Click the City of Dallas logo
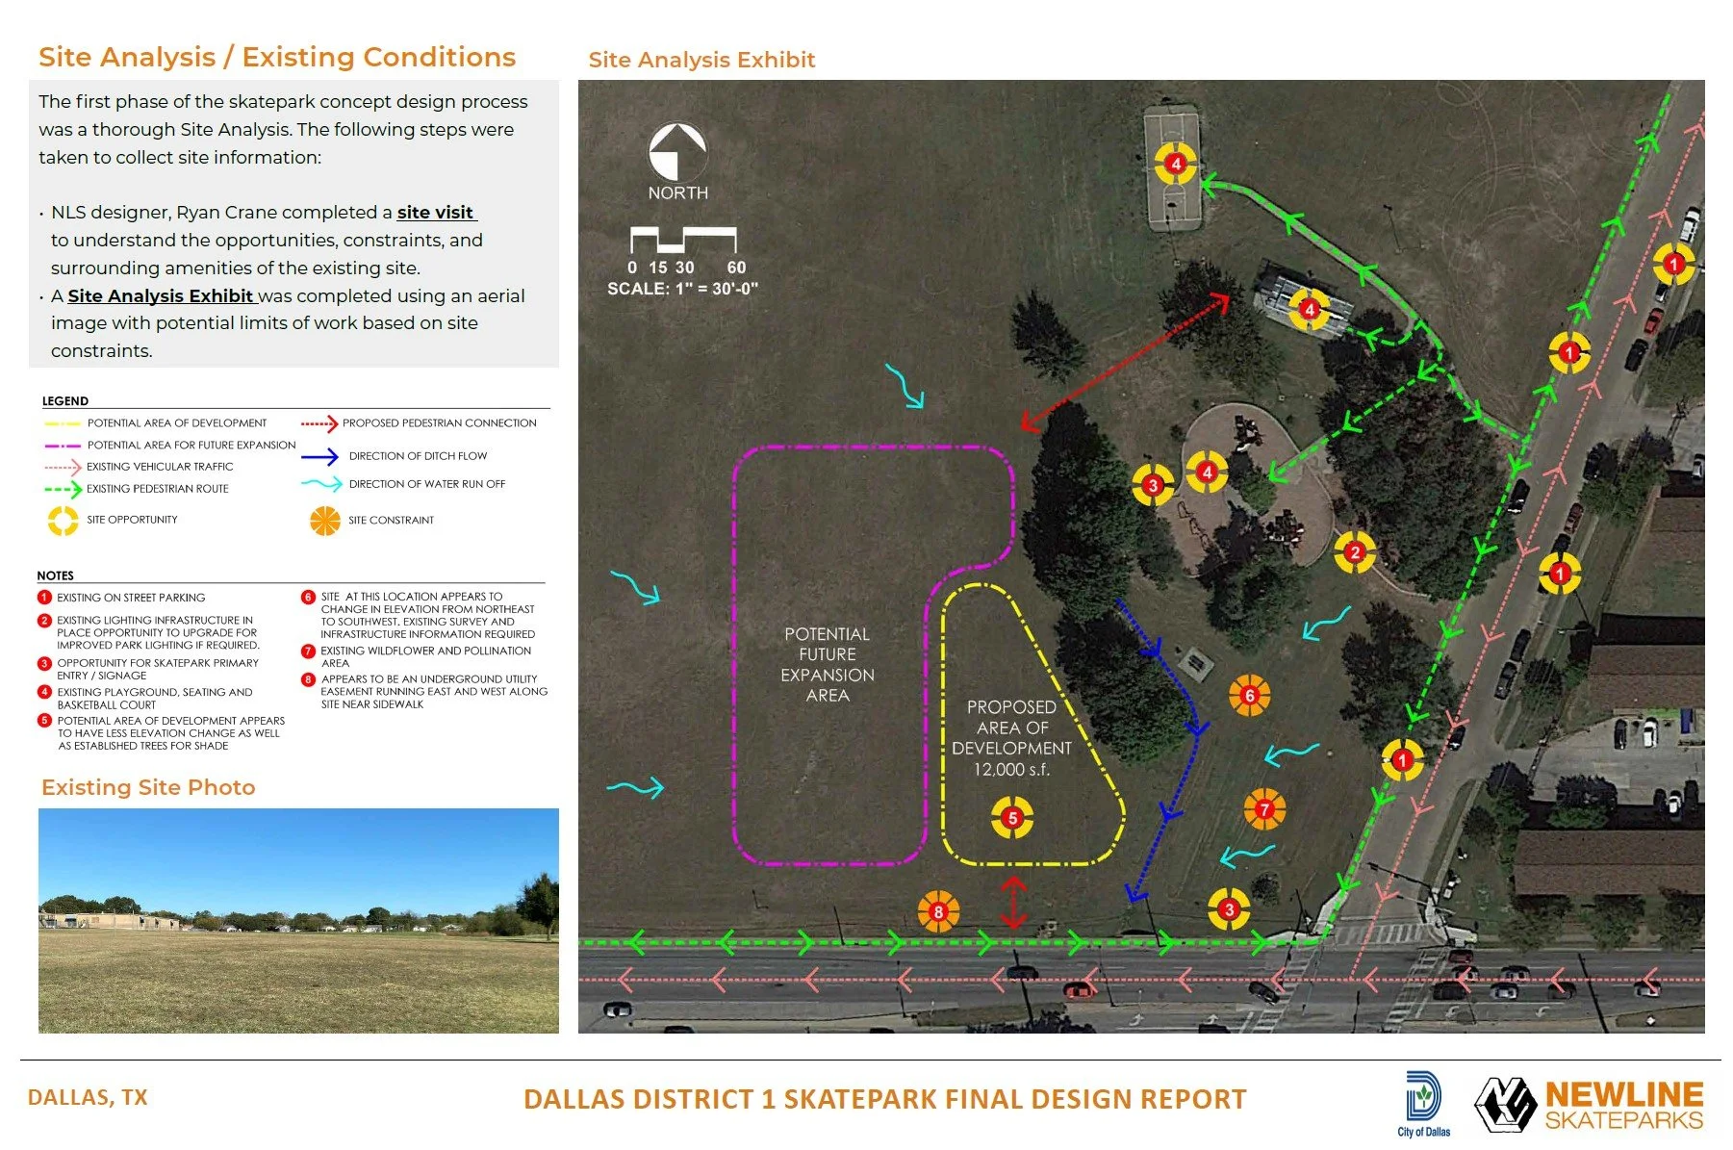The image size is (1733, 1150). click(x=1423, y=1104)
